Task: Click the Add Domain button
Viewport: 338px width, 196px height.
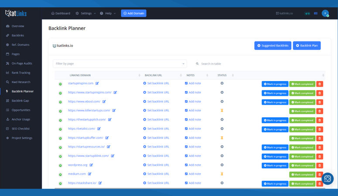Action: point(133,14)
